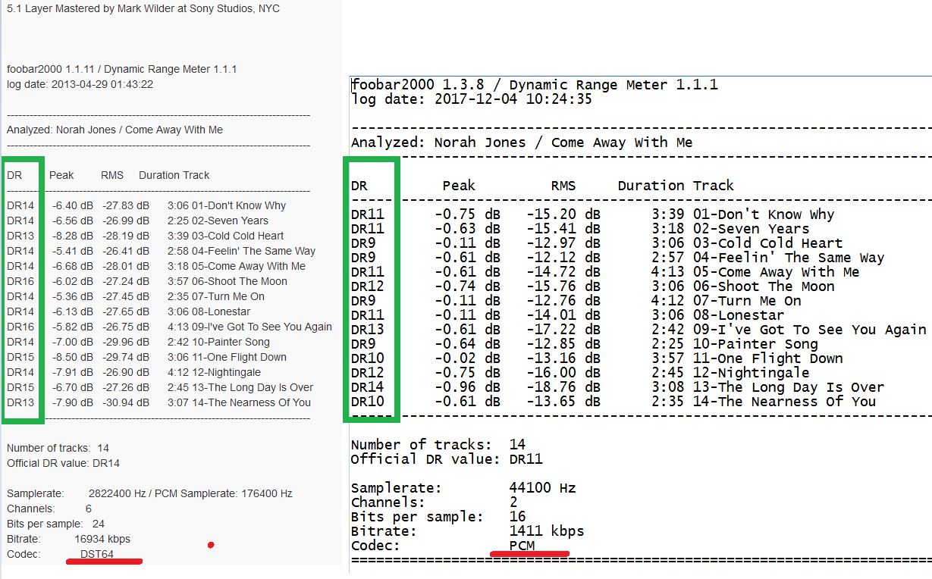932x579 pixels.
Task: Click the Peak column header in right log
Action: pyautogui.click(x=459, y=186)
